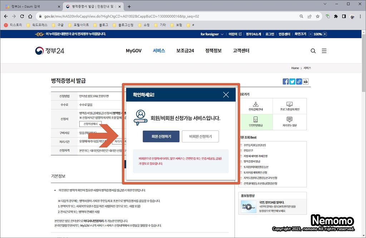Open the 로그인 link
This screenshot has width=366, height=238.
[270, 34]
